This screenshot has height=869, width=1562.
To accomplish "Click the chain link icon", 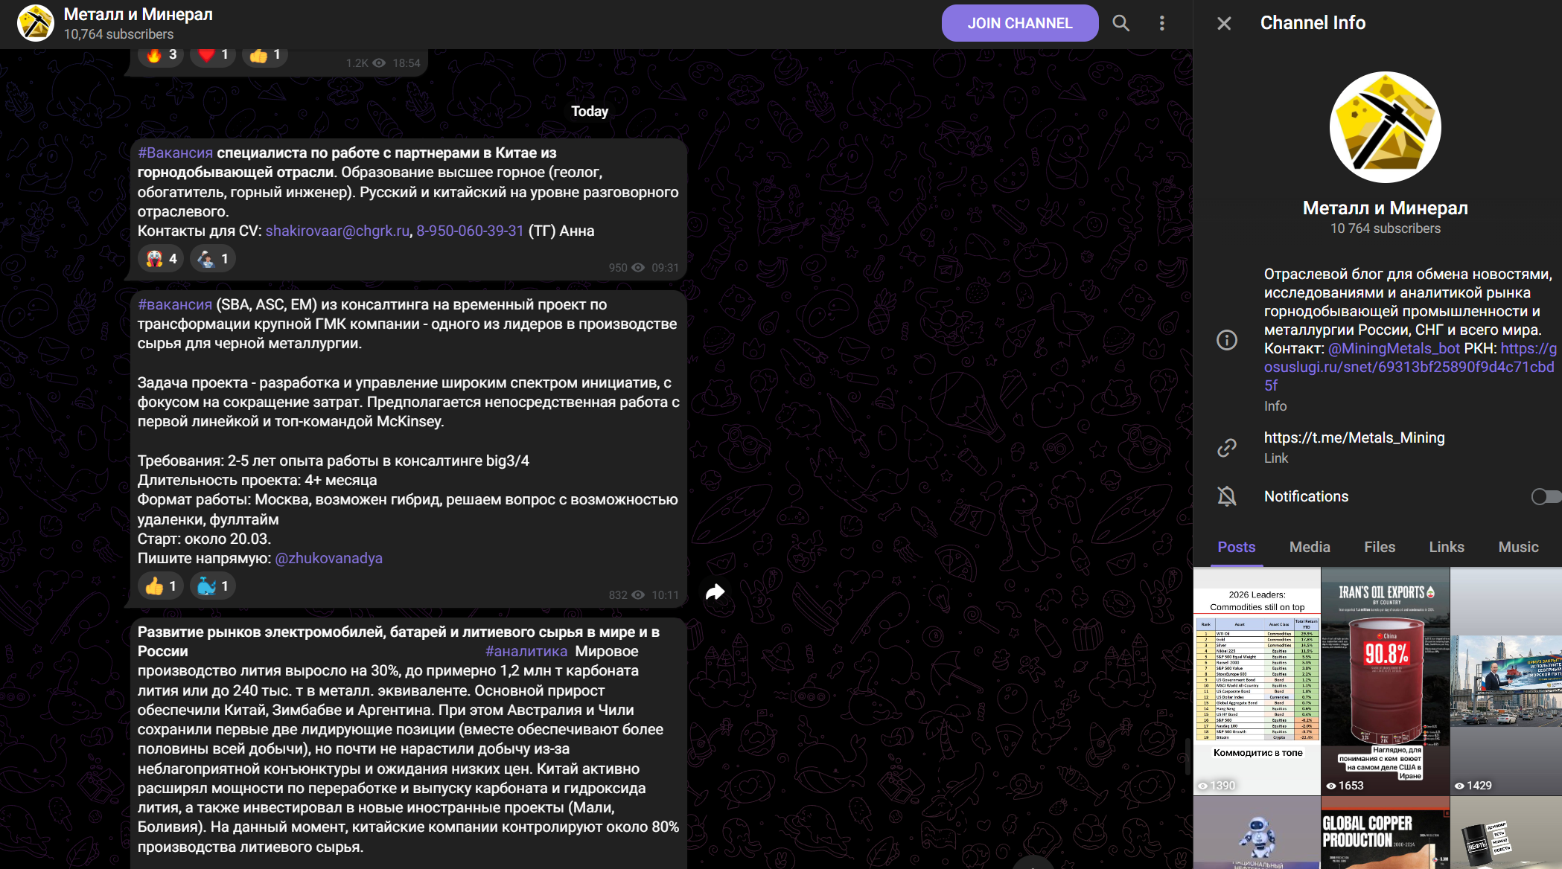I will click(x=1226, y=447).
